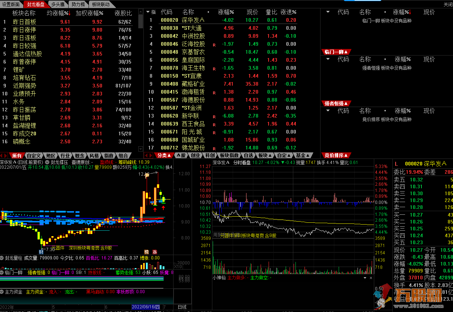Collapse the 封龙量柱 indicator panel icon
453x312 pixels.
(x=2, y=258)
